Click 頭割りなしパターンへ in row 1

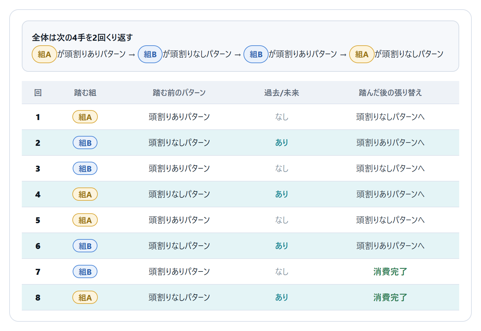(390, 117)
